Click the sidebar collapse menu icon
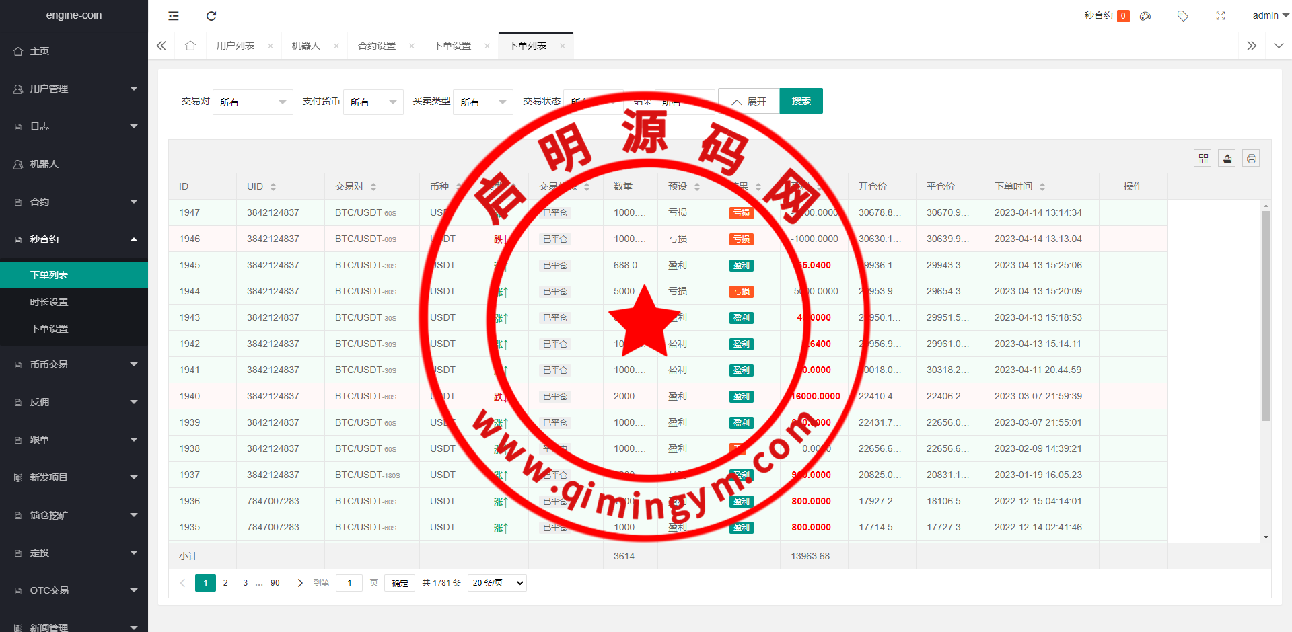The width and height of the screenshot is (1292, 632). tap(174, 16)
